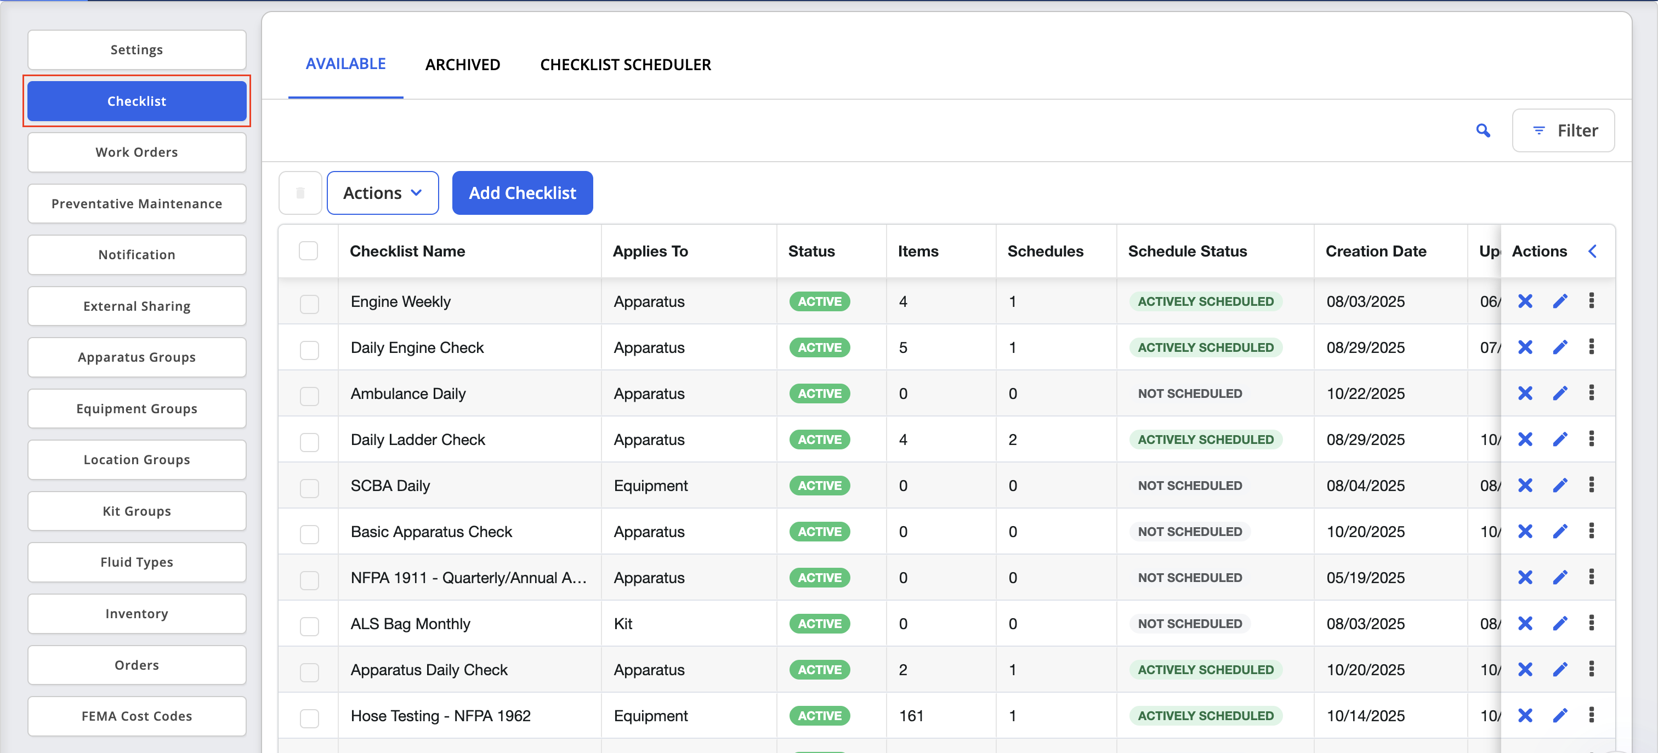Open Equipment Groups section
This screenshot has height=753, width=1658.
point(137,409)
